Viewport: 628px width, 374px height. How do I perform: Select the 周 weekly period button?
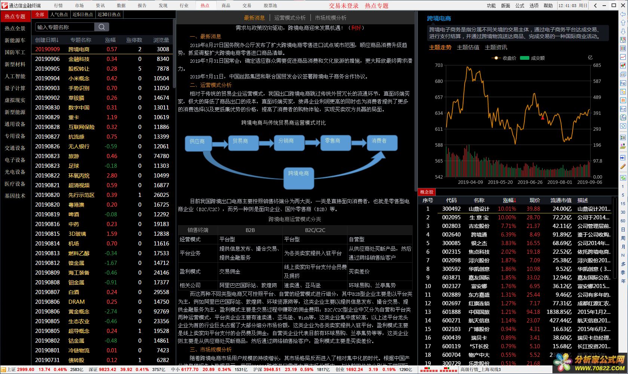tap(623, 238)
